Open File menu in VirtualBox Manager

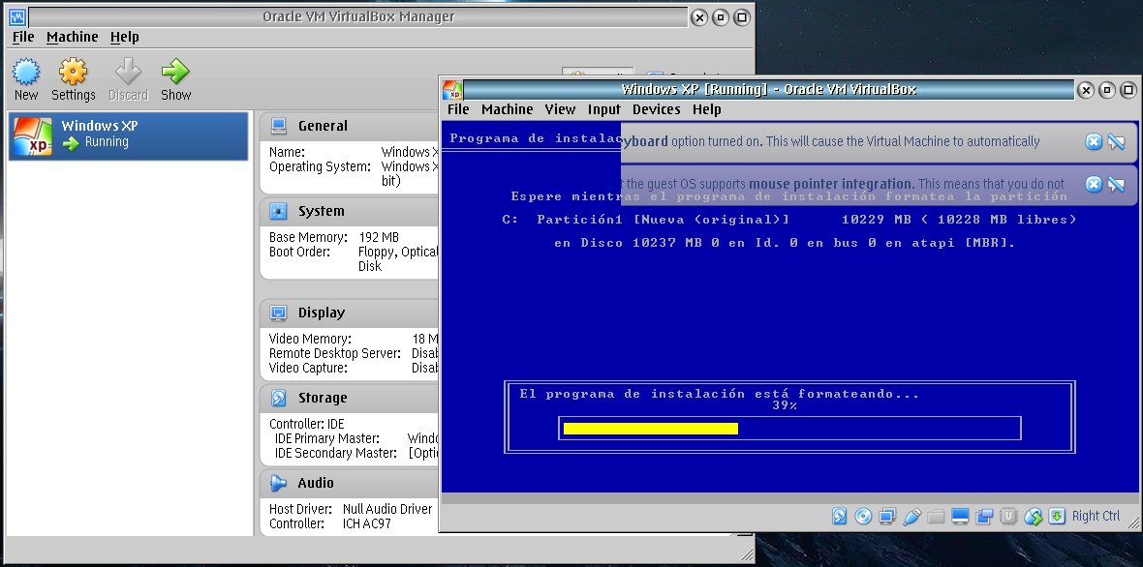point(23,37)
